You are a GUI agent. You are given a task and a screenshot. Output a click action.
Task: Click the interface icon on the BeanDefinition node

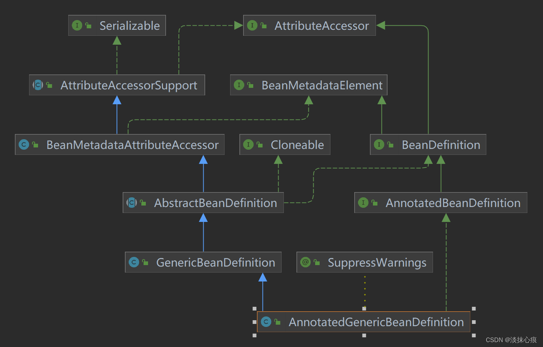pos(379,144)
